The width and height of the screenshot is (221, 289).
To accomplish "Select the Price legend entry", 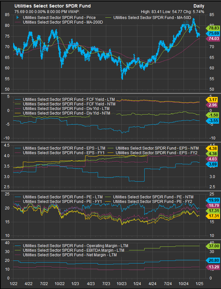I will tap(56, 18).
